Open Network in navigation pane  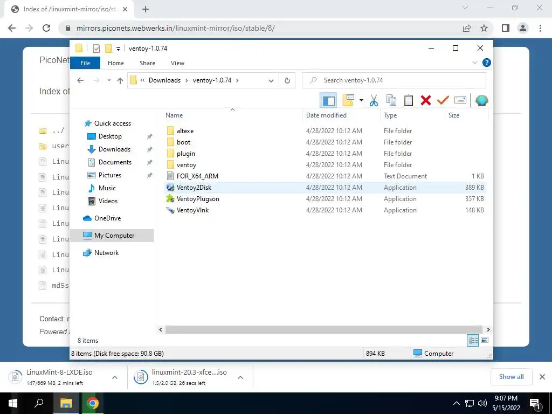pos(106,253)
